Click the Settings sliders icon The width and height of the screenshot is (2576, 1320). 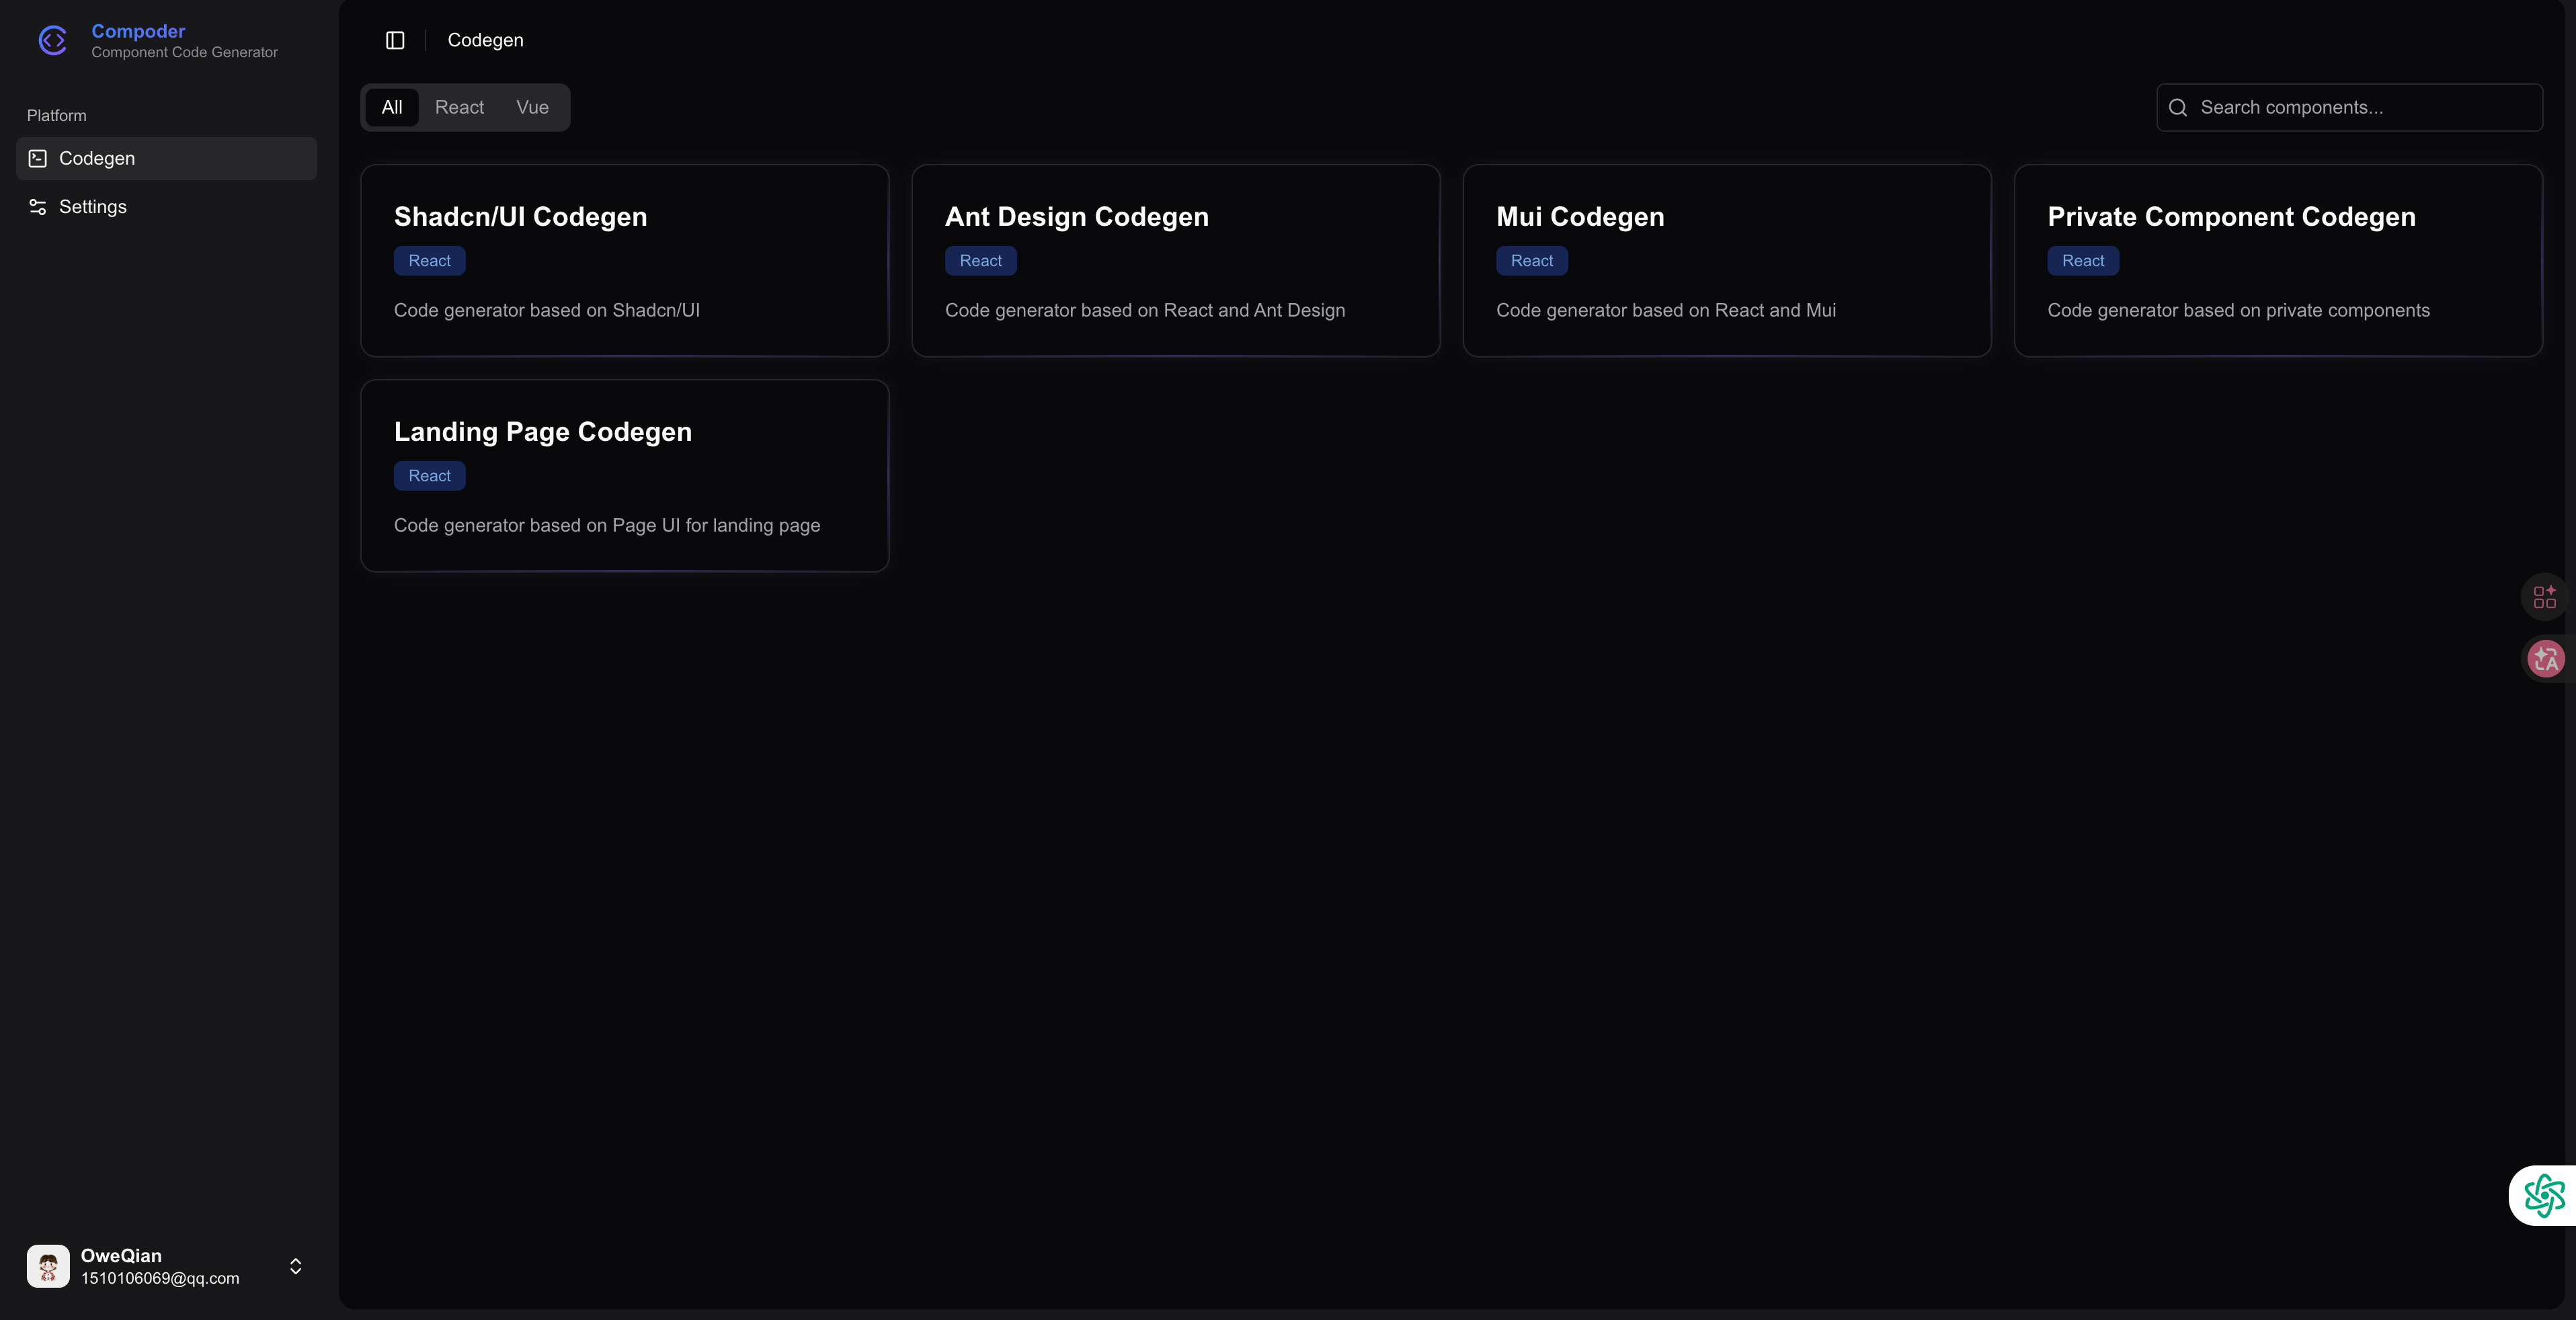coord(38,207)
